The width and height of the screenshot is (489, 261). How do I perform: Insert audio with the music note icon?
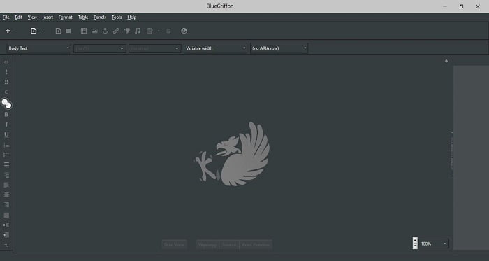point(138,31)
